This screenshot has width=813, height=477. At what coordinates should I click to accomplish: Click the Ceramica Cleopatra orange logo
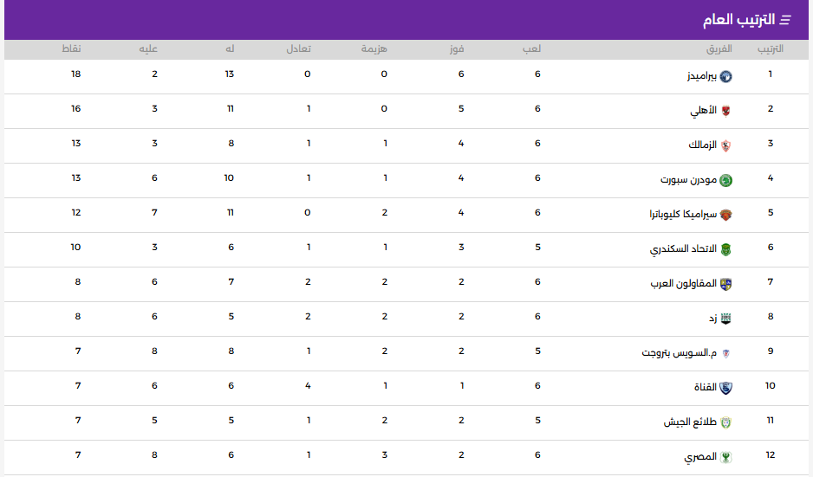click(726, 215)
